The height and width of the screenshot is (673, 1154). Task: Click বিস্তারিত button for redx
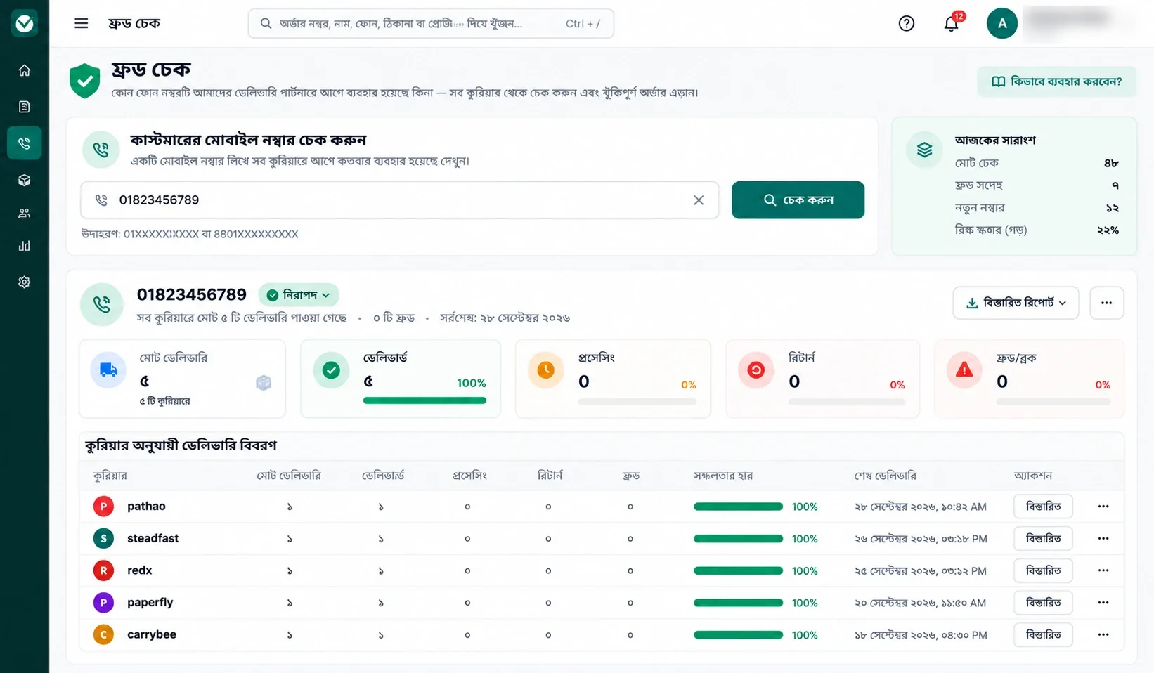(x=1043, y=570)
